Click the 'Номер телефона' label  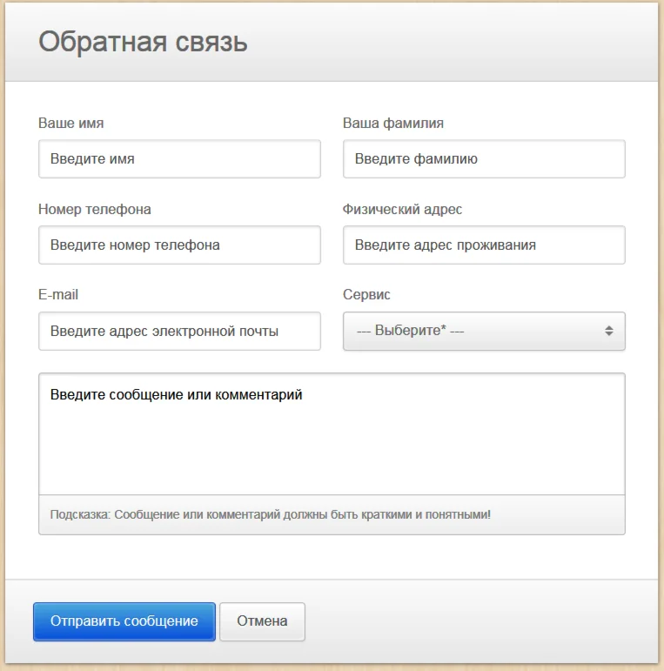tap(95, 209)
